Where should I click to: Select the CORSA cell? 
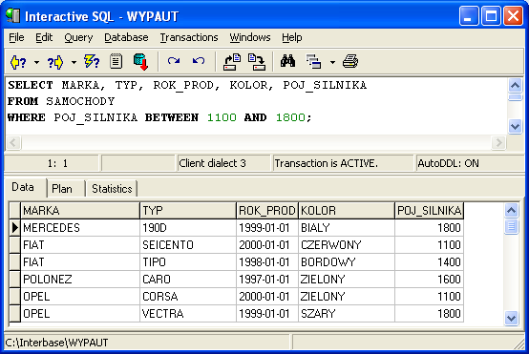tap(188, 297)
